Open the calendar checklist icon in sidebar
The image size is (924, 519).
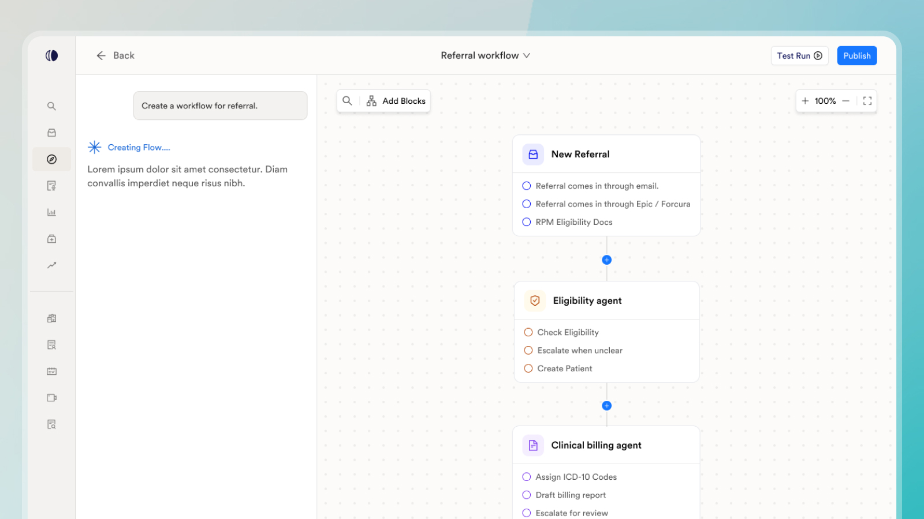pos(51,371)
